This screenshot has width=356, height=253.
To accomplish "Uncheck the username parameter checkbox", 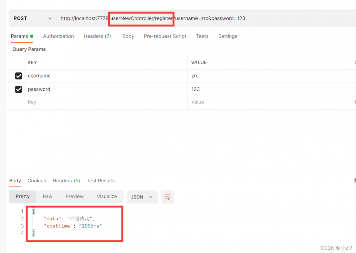I will pyautogui.click(x=19, y=76).
